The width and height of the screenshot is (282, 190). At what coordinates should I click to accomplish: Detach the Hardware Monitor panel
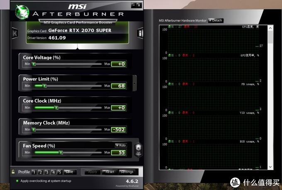click(x=216, y=20)
